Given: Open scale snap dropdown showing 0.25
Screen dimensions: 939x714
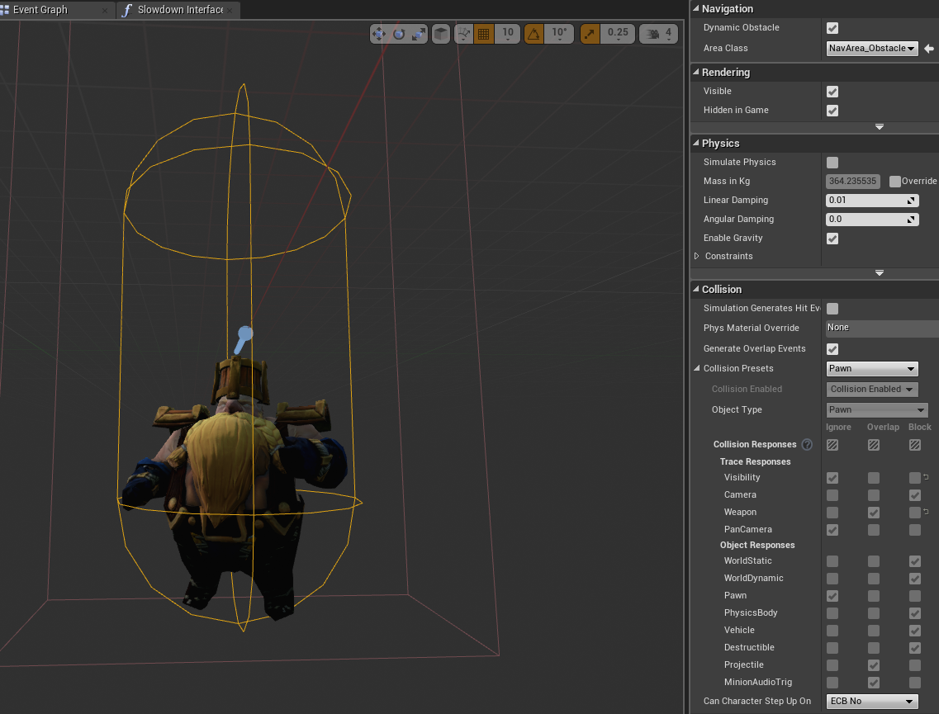Looking at the screenshot, I should [618, 34].
